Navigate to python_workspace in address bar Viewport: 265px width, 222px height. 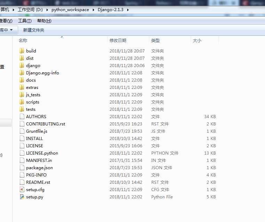70,10
